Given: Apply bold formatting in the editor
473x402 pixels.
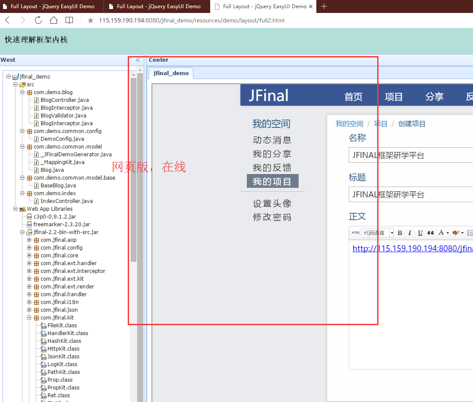Looking at the screenshot, I should click(400, 233).
